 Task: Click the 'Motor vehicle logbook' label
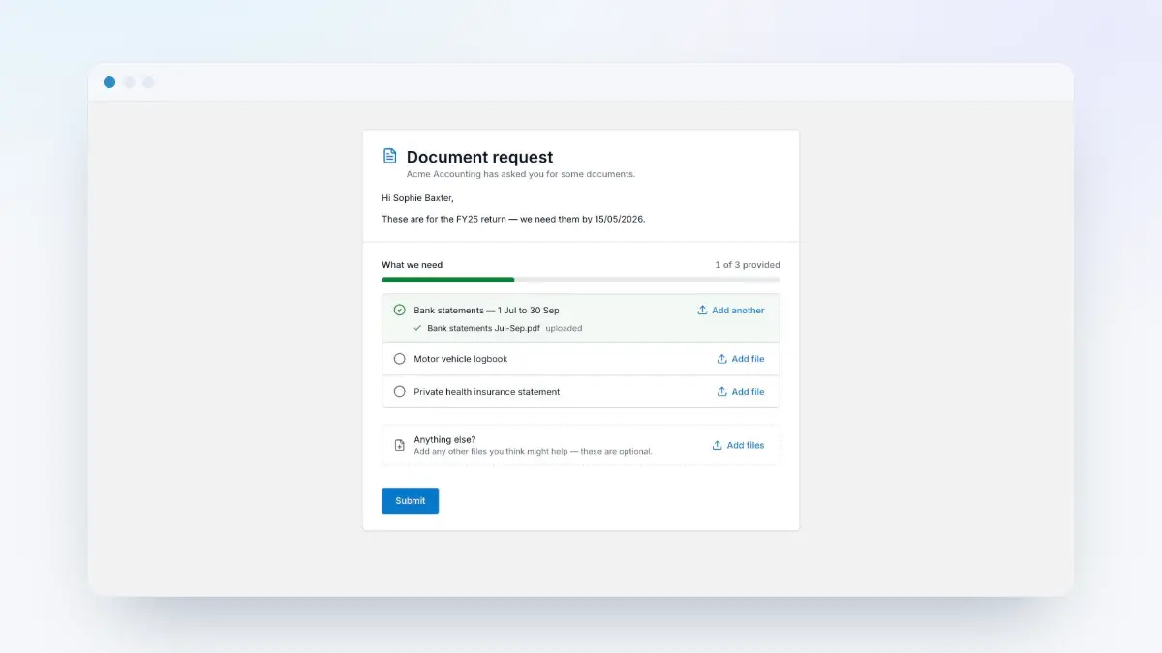(460, 359)
